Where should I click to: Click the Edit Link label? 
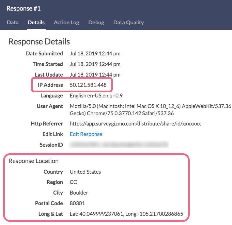[53, 134]
